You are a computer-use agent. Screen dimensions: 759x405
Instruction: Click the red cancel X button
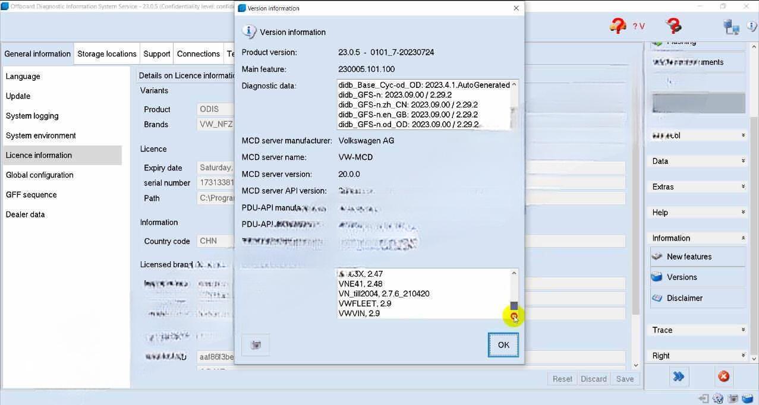(x=723, y=376)
